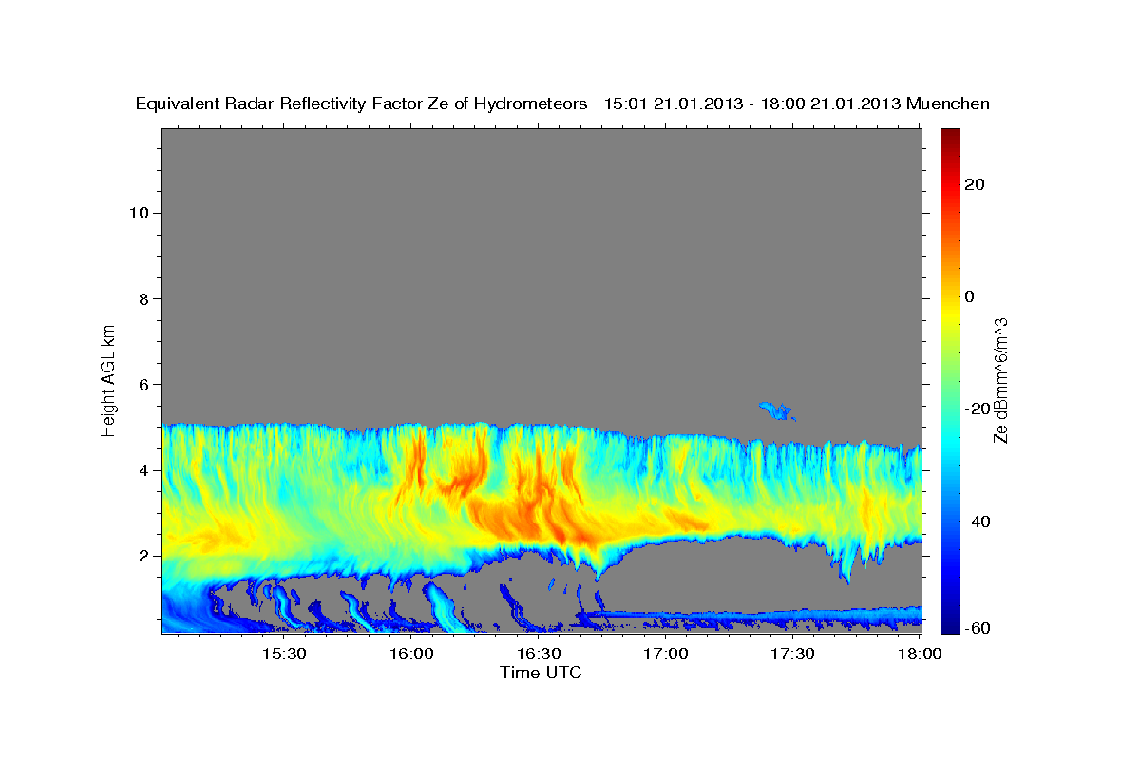Click the '17:30' time tick label
This screenshot has width=1140, height=760.
[x=792, y=655]
